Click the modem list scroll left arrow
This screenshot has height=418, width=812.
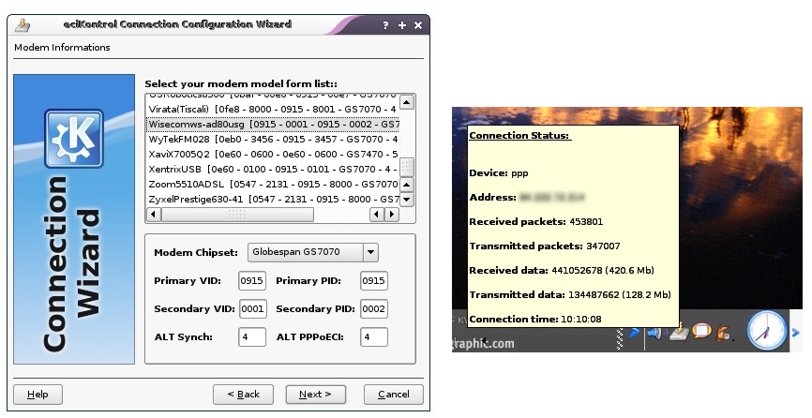coord(153,215)
